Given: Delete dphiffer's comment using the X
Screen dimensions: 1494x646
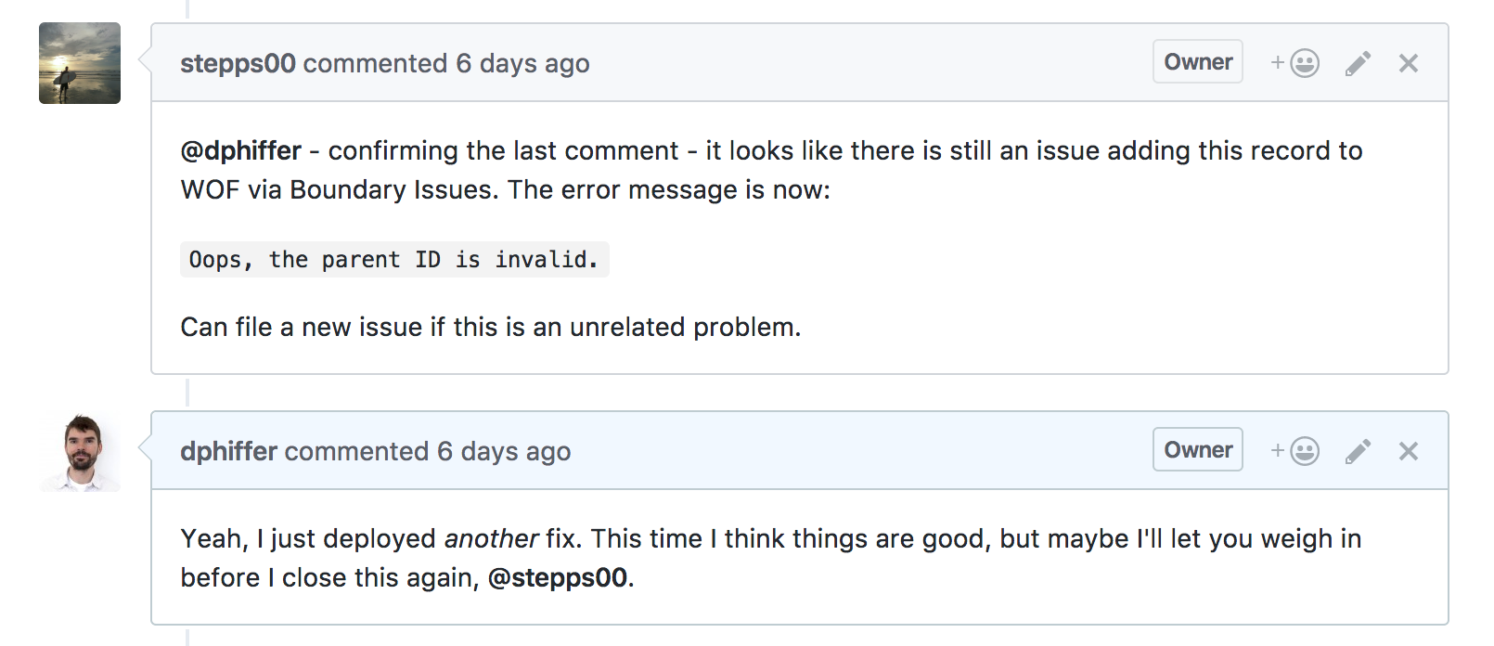Looking at the screenshot, I should pos(1409,451).
